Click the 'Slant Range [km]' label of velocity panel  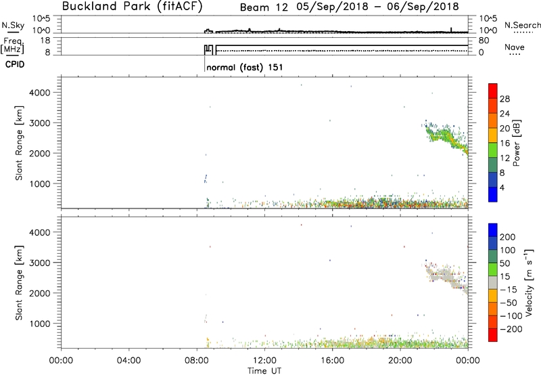point(19,282)
